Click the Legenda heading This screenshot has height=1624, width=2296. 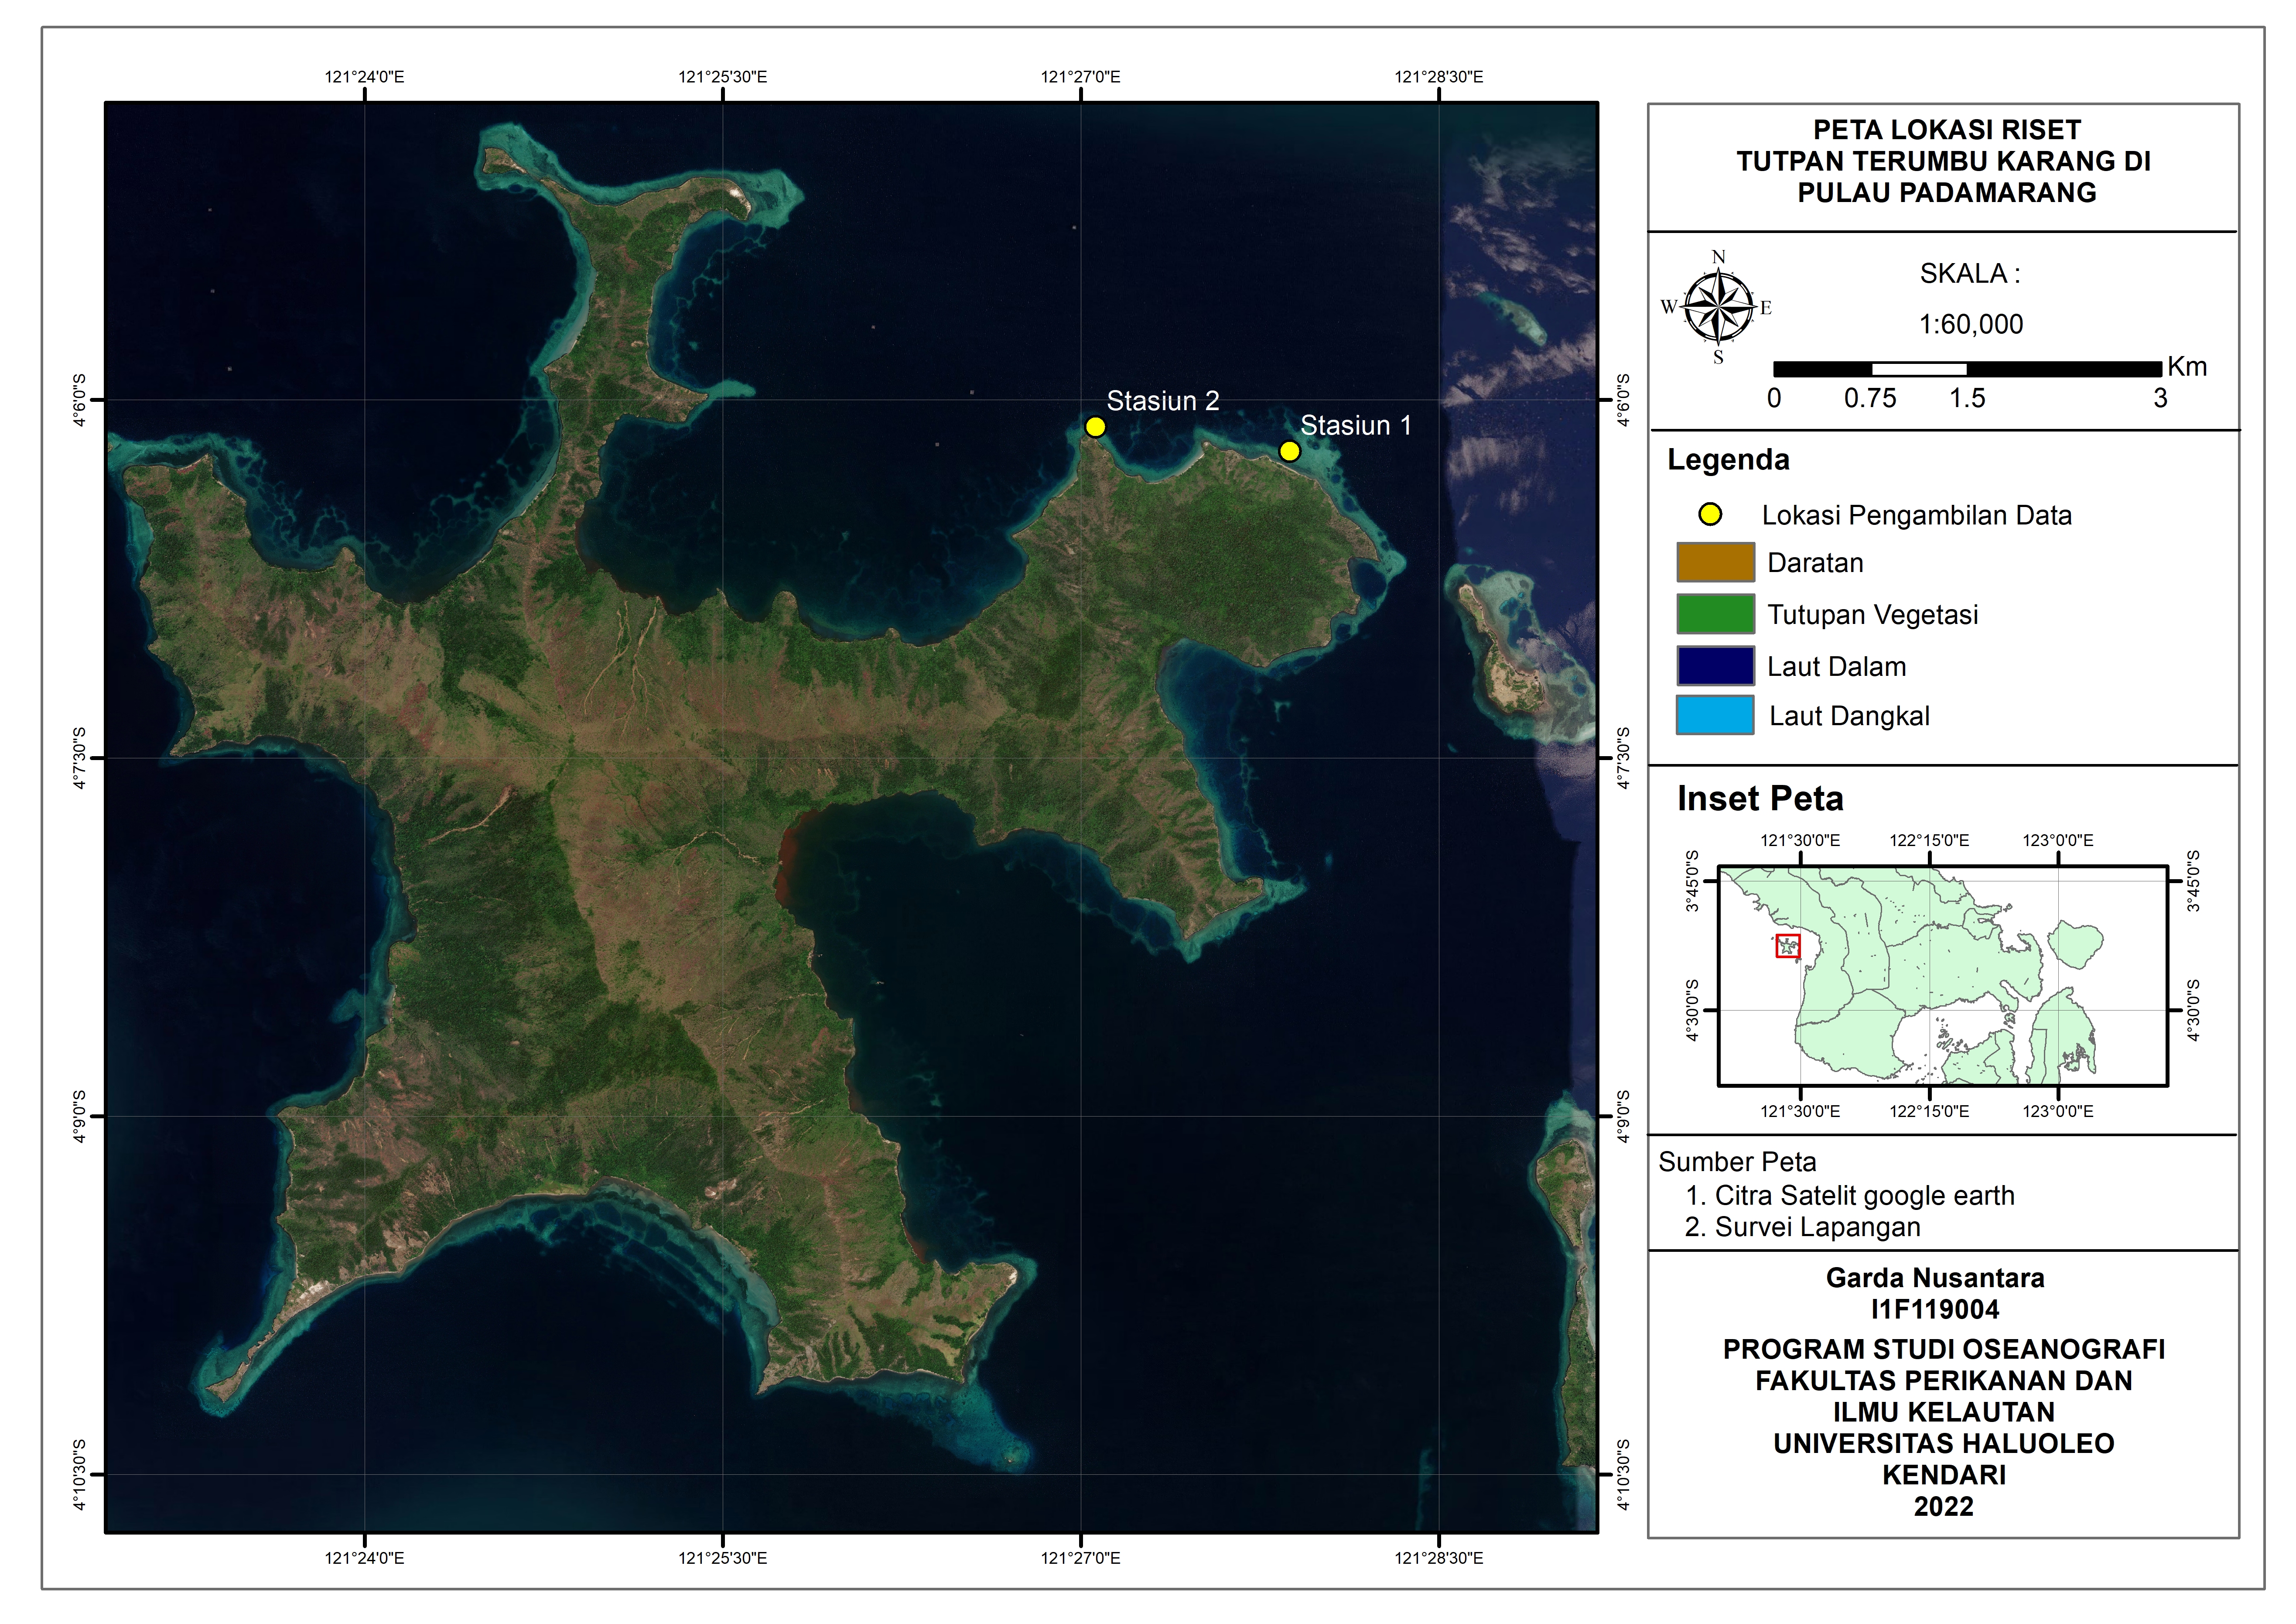tap(1728, 460)
